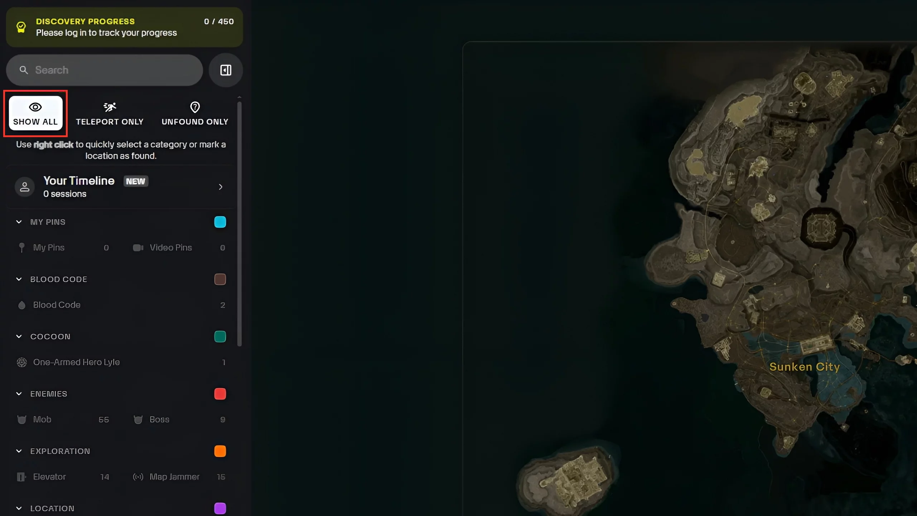
Task: Click the Discovery Progress trophy icon
Action: point(21,27)
